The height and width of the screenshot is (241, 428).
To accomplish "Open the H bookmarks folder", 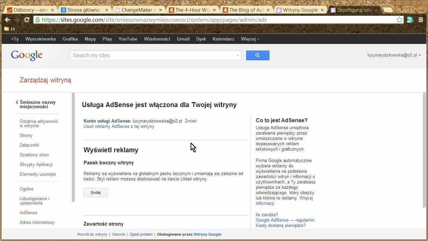I will [x=9, y=29].
